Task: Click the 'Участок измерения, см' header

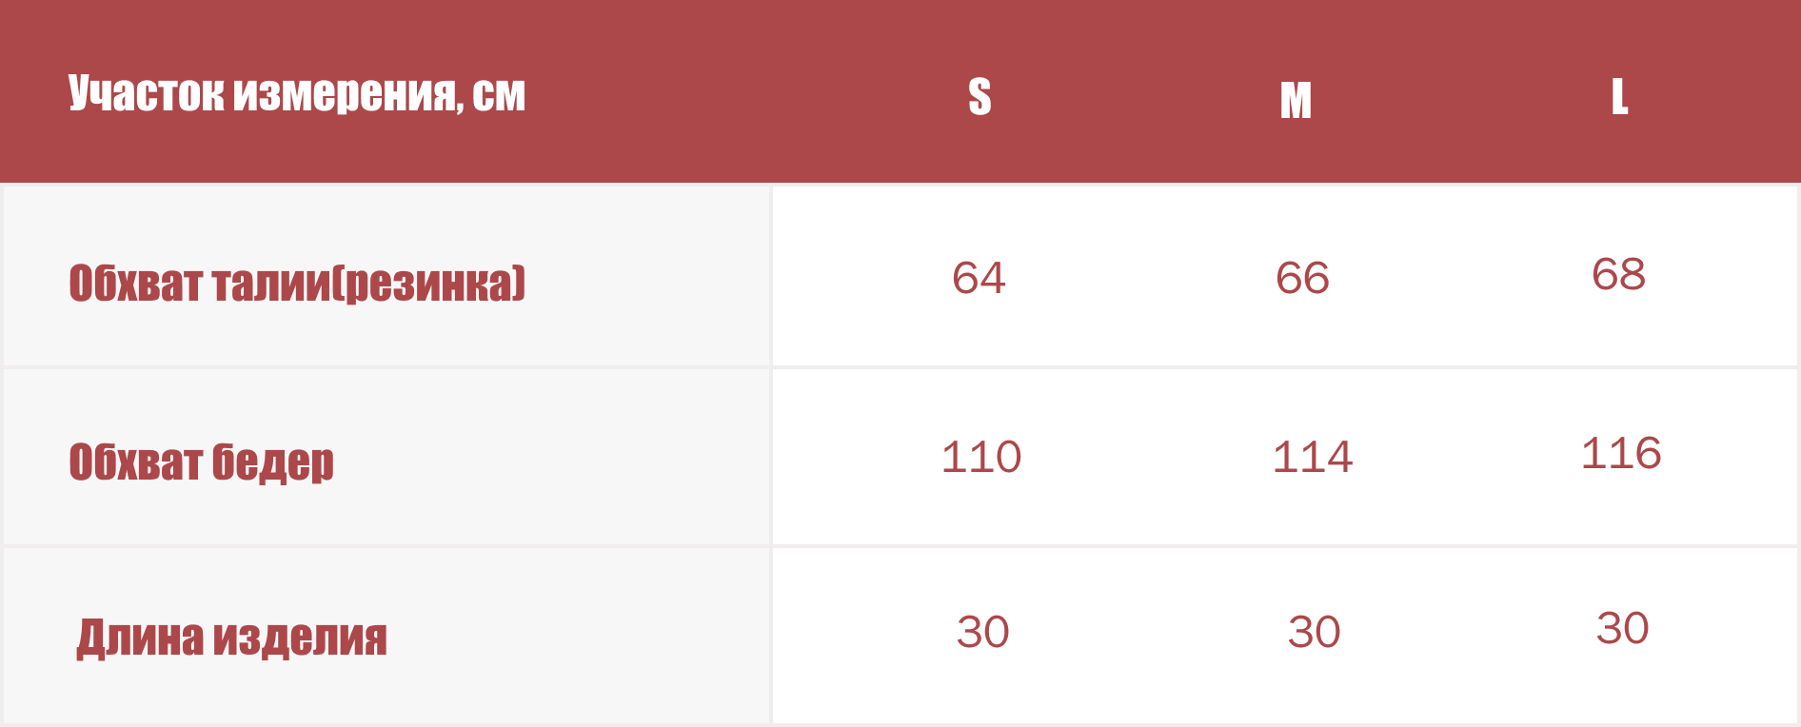Action: 297,93
